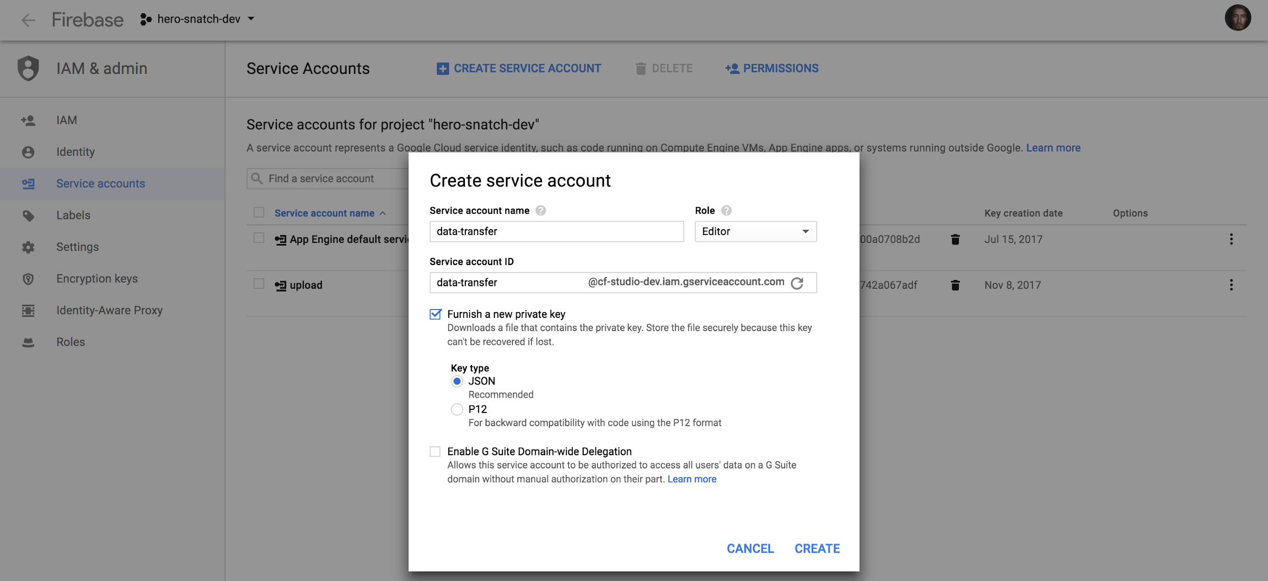The height and width of the screenshot is (581, 1268).
Task: Enable G Suite Domain-wide Delegation checkbox
Action: tap(435, 452)
